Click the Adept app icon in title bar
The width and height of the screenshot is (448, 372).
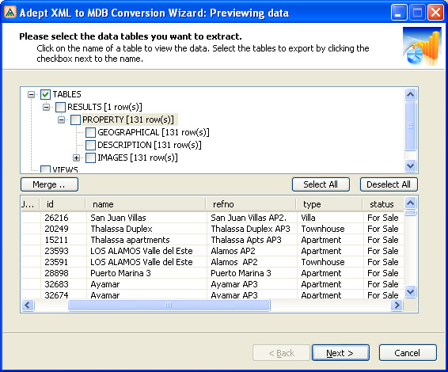(x=10, y=13)
